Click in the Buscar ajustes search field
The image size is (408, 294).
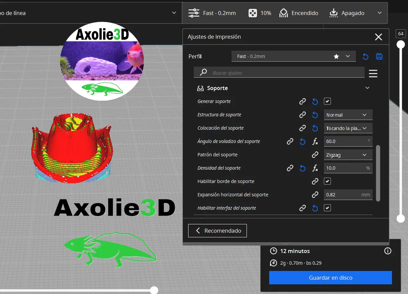[x=279, y=73]
